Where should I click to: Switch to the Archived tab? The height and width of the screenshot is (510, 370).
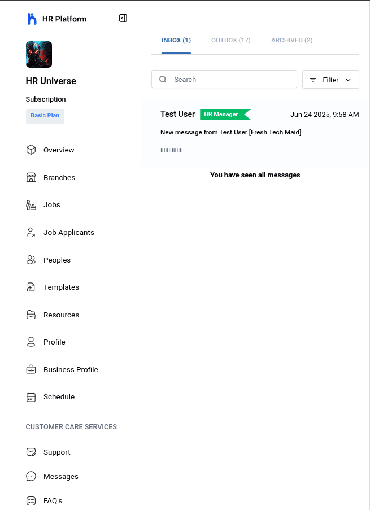[291, 40]
